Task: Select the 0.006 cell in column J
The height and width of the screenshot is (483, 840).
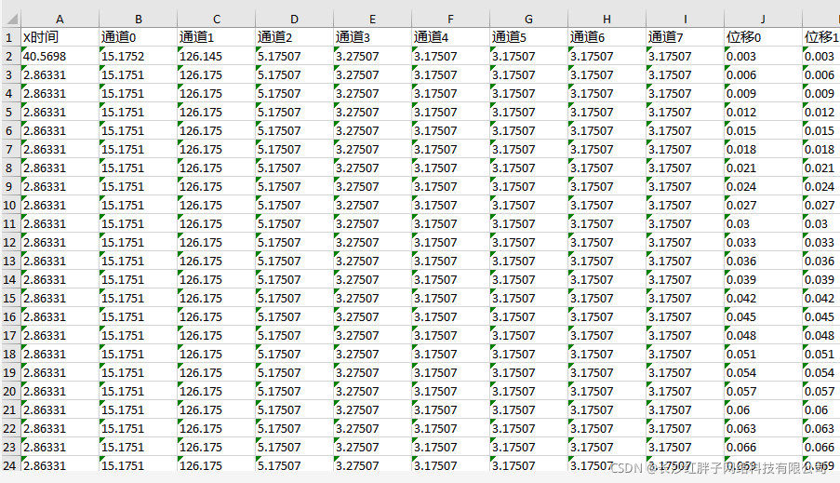Action: pos(764,74)
